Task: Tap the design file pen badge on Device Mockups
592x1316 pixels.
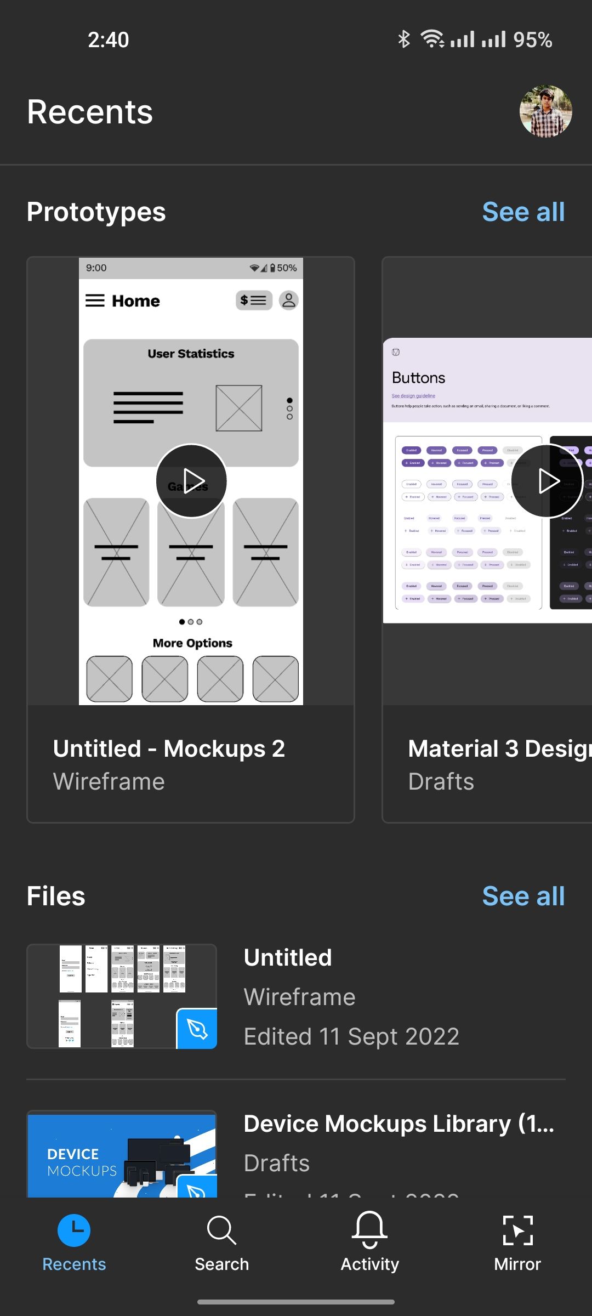Action: tap(197, 1186)
